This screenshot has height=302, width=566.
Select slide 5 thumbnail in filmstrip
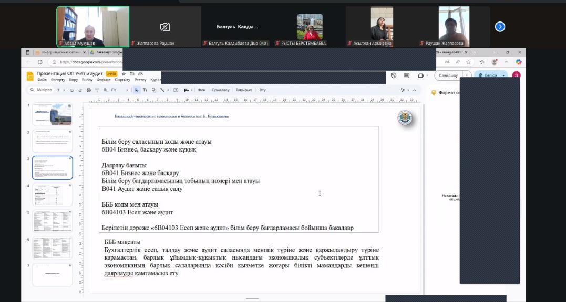click(53, 221)
